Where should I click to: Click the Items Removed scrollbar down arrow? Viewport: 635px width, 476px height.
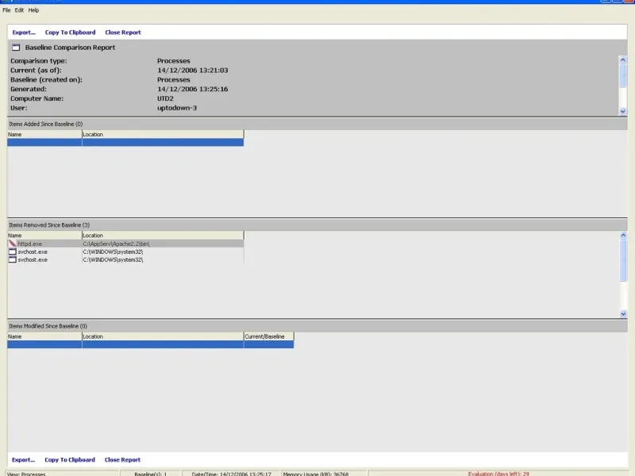623,313
